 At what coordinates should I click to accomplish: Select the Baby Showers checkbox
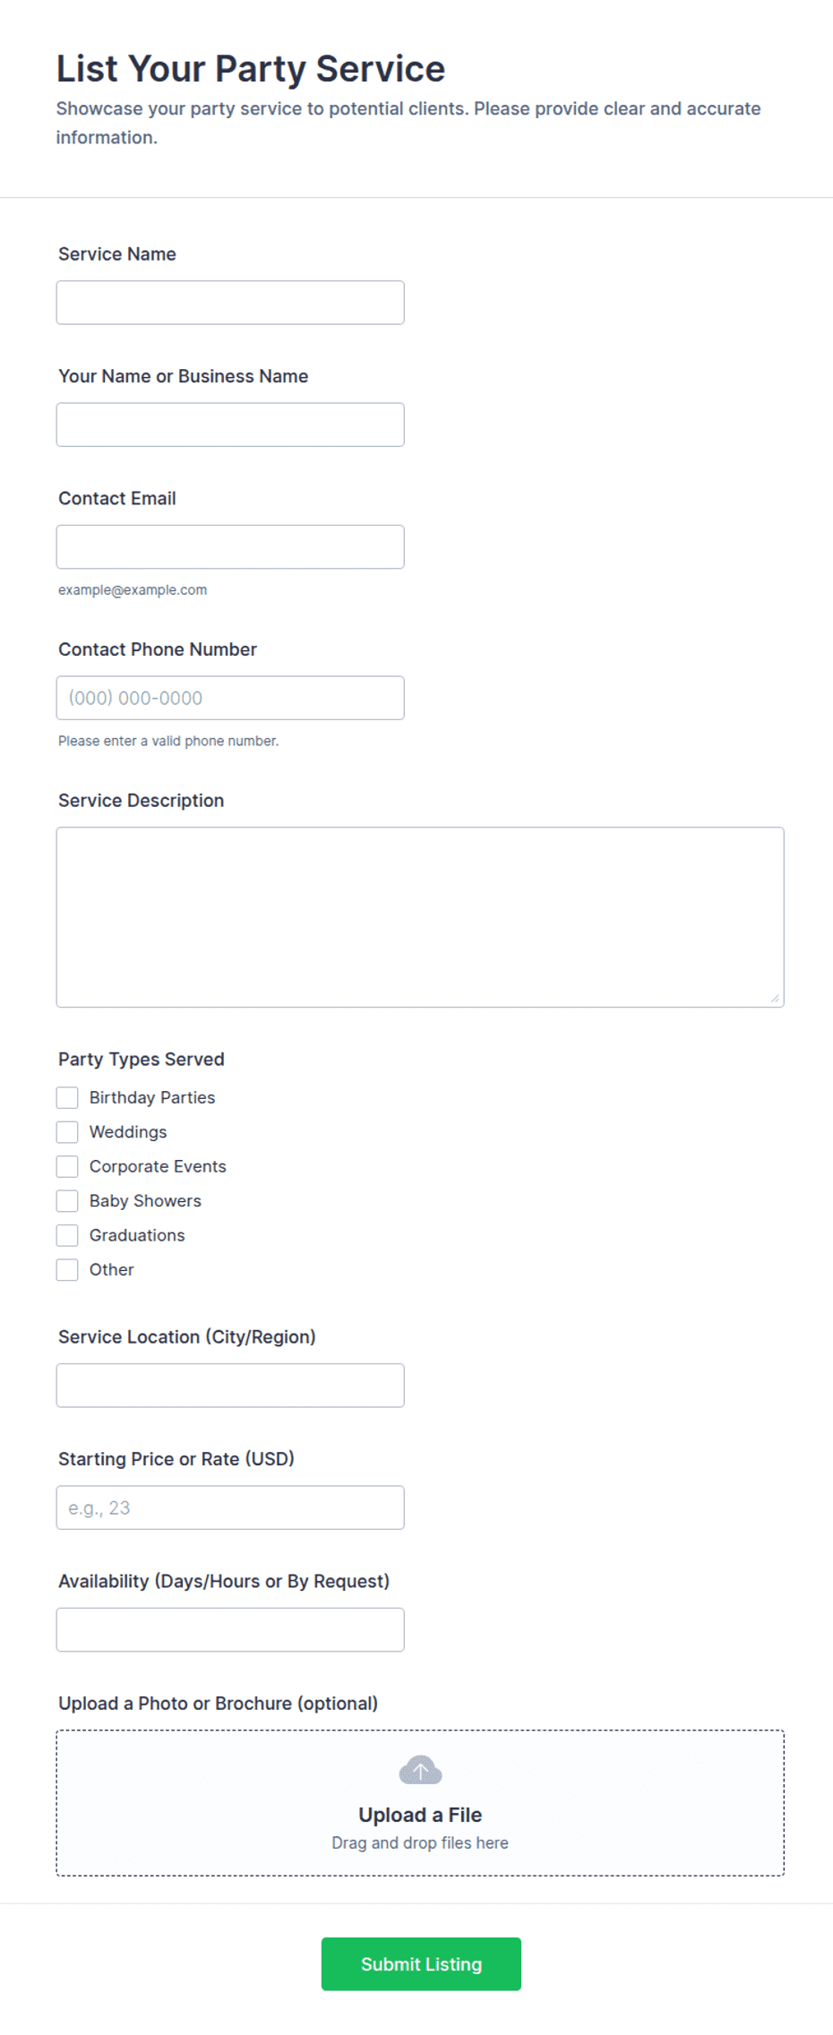click(x=67, y=1200)
